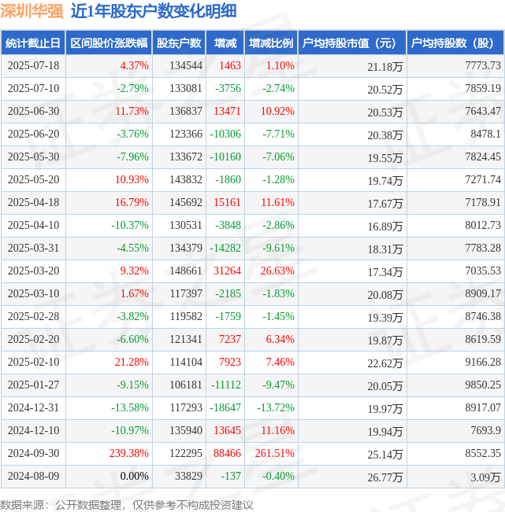This screenshot has height=512, width=505.
Task: Click the shareholder count 33829
Action: (188, 476)
